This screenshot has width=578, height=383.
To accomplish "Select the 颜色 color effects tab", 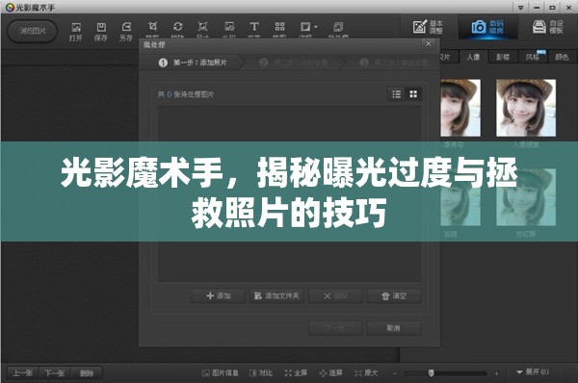I will 562,57.
